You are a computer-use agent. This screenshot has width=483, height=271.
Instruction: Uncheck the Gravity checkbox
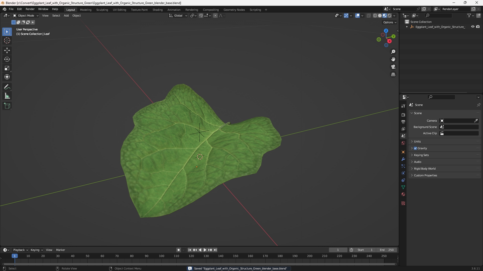tap(415, 148)
